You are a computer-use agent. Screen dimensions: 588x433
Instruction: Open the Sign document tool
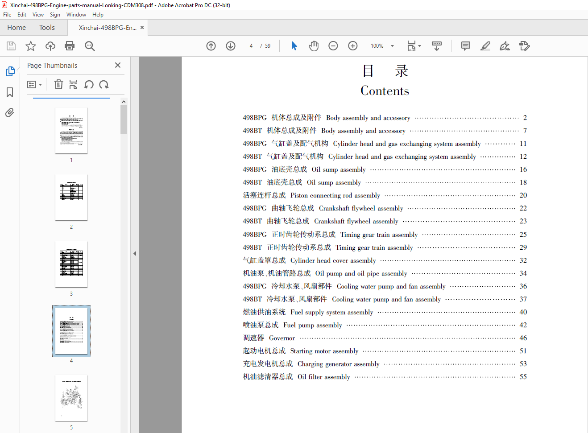click(505, 46)
